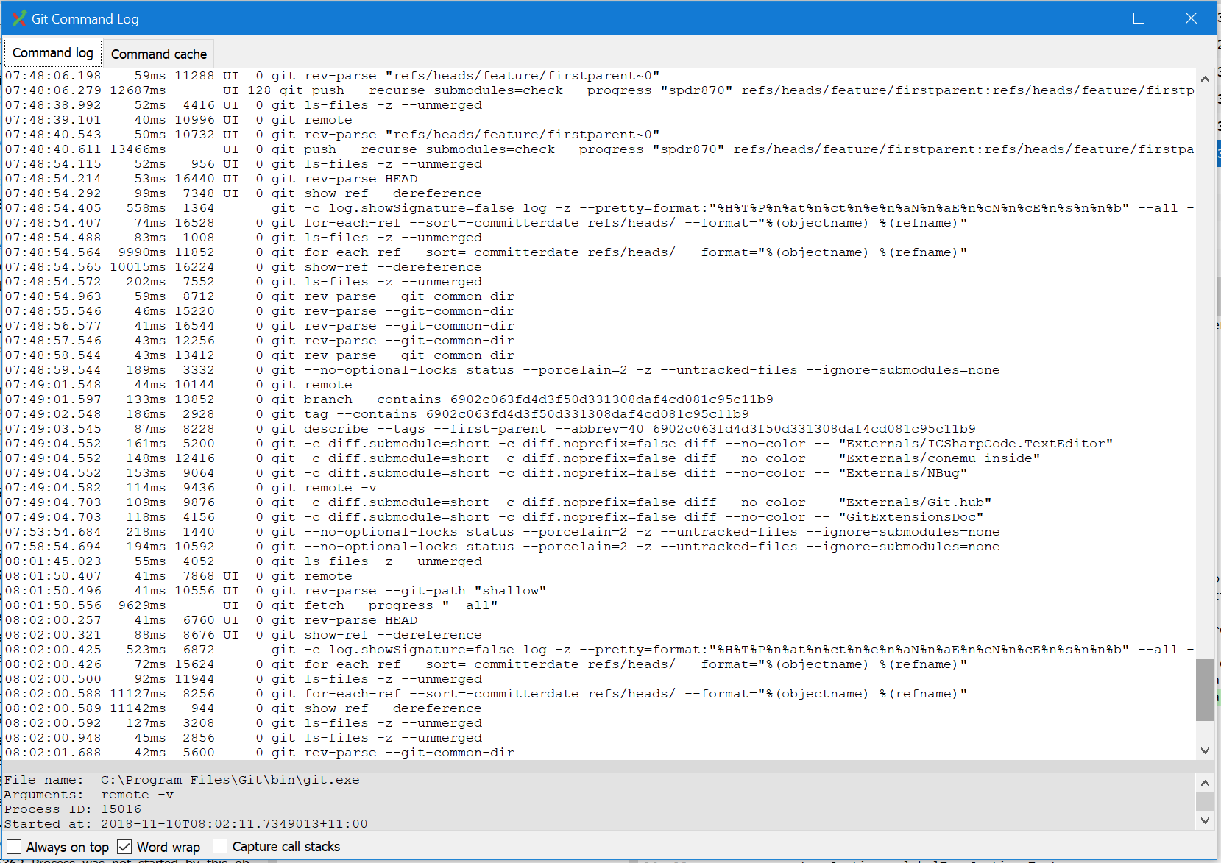
Task: Click the details pane scroll-down arrow
Action: click(x=1205, y=820)
